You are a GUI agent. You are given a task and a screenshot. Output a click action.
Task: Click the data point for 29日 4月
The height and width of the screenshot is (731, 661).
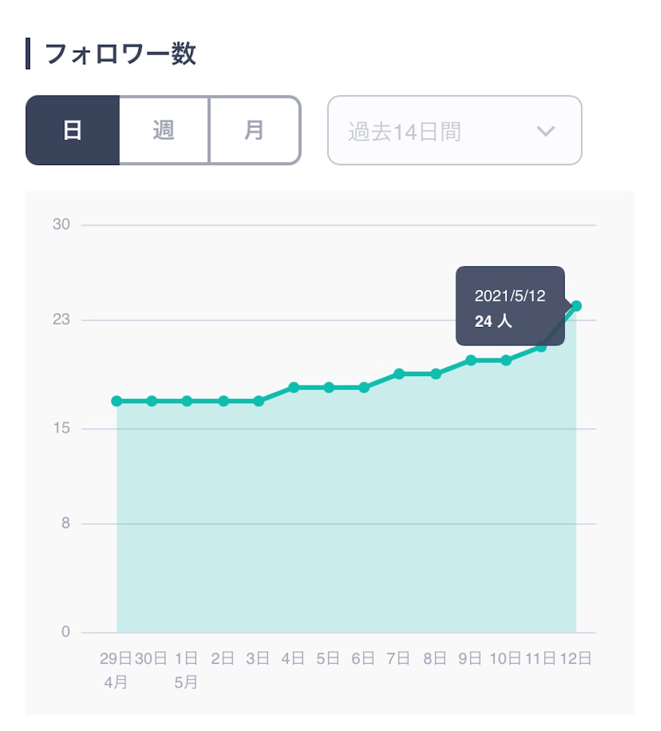pos(117,401)
